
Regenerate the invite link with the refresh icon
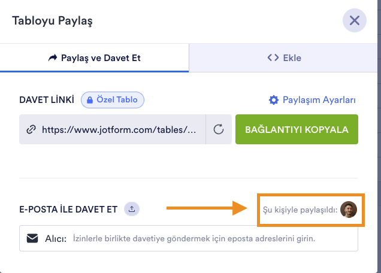pos(219,130)
